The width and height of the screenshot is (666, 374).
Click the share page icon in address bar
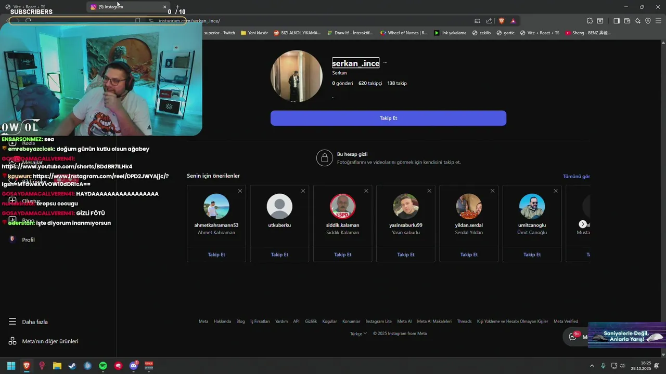(489, 21)
